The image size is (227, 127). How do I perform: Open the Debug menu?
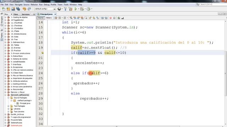pos(46,5)
